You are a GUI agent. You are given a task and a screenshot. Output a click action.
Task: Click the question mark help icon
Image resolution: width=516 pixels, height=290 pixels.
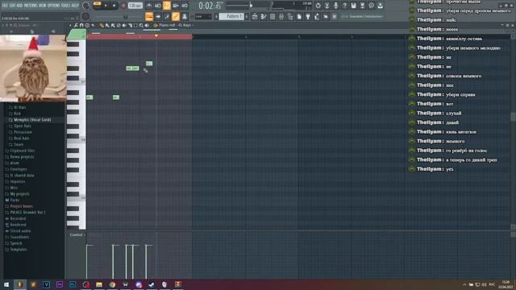[344, 6]
